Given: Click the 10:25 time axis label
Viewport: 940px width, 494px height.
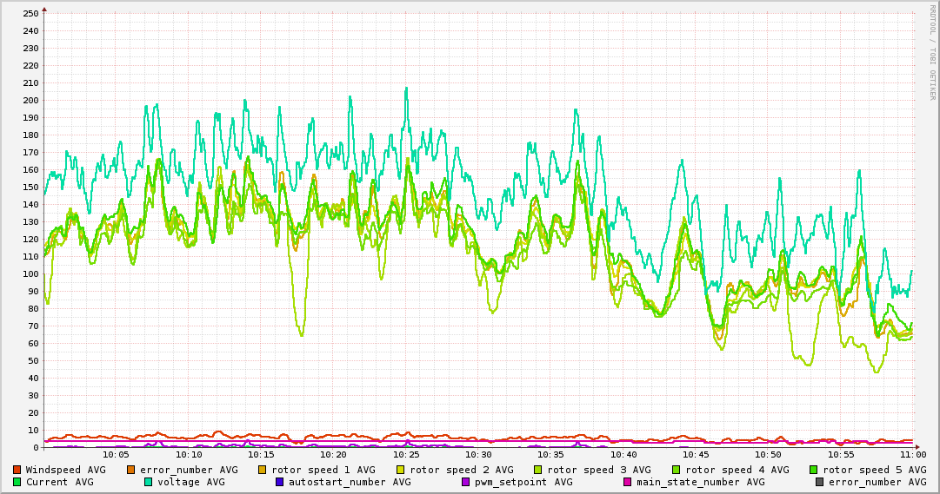Looking at the screenshot, I should coord(406,455).
